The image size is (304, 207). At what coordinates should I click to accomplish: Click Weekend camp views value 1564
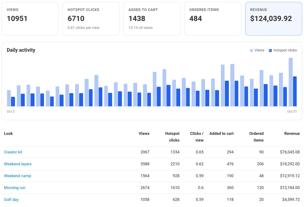[145, 176]
